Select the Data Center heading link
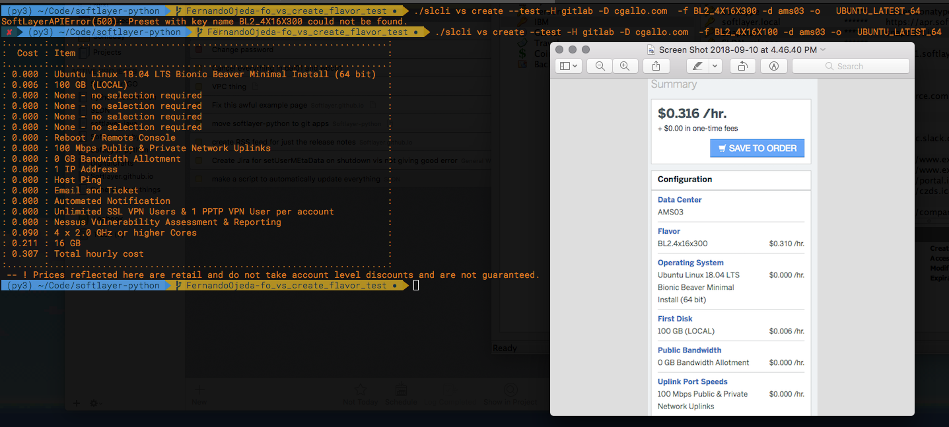The height and width of the screenshot is (427, 949). [x=680, y=199]
